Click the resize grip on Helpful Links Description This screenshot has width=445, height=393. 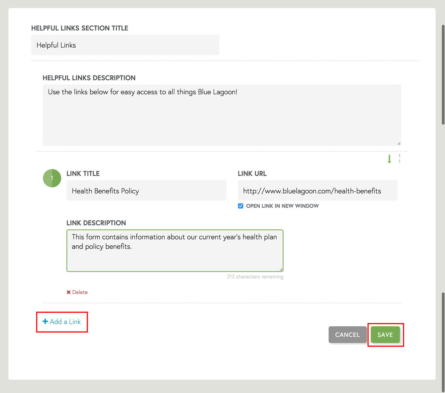pyautogui.click(x=398, y=143)
